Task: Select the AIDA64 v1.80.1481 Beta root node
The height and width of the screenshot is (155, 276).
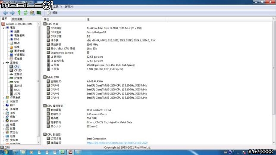Action: pyautogui.click(x=19, y=24)
